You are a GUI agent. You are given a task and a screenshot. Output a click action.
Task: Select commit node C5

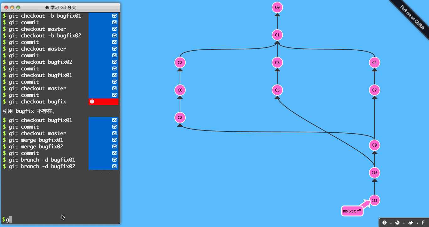[x=277, y=90]
